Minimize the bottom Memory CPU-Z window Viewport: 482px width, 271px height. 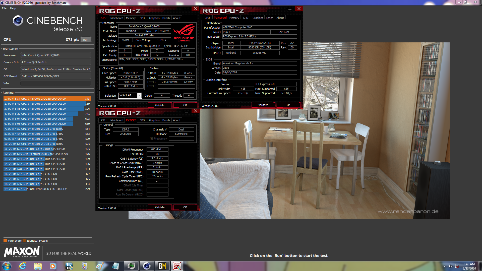click(x=187, y=112)
